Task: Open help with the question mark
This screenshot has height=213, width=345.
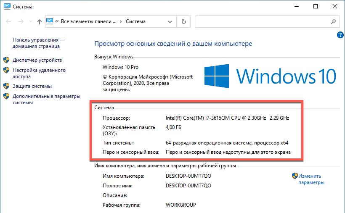Action: (x=340, y=35)
